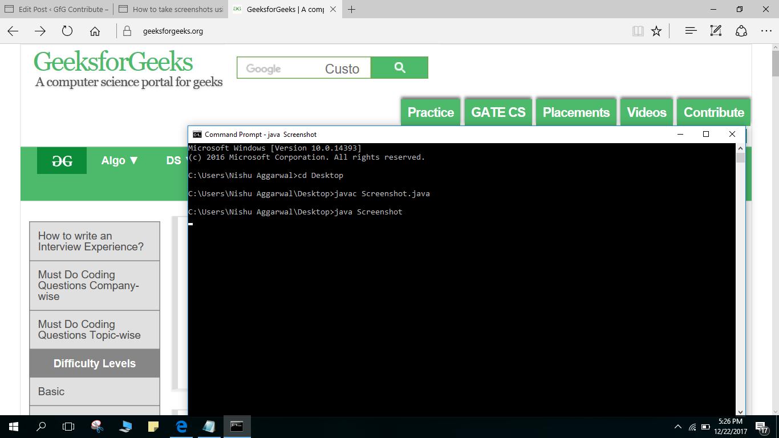Open Action Center with 17 notifications
The height and width of the screenshot is (438, 779).
(762, 427)
